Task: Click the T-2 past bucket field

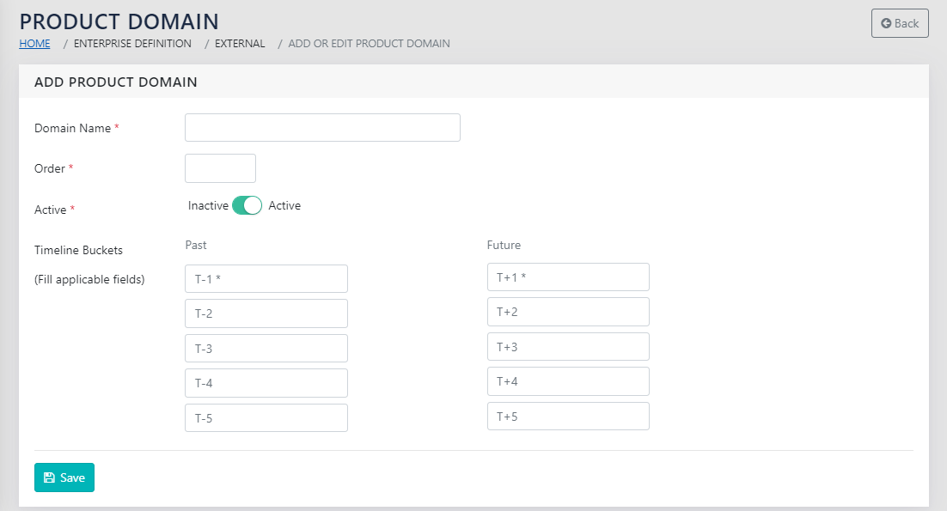Action: (x=266, y=313)
